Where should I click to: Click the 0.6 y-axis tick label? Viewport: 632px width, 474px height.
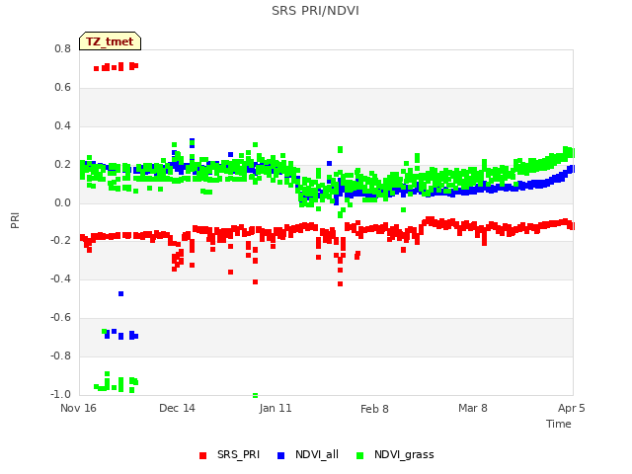point(62,88)
